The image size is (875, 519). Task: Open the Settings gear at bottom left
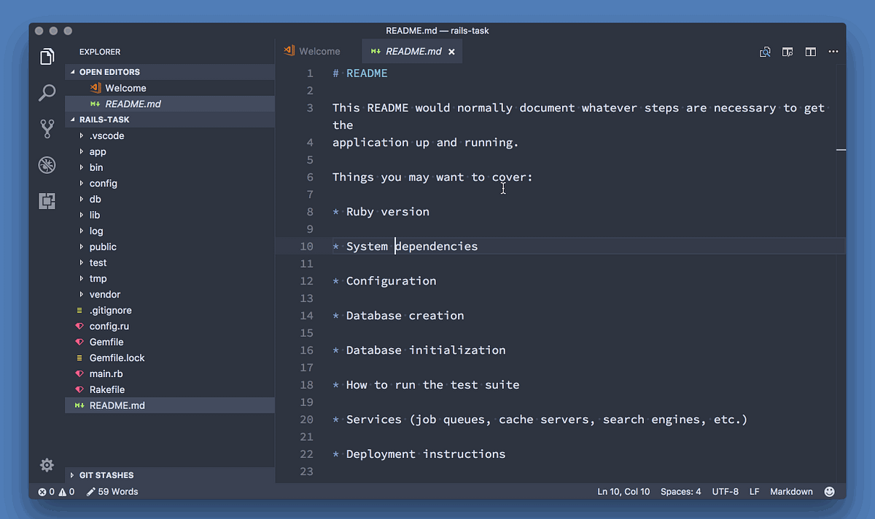[47, 464]
